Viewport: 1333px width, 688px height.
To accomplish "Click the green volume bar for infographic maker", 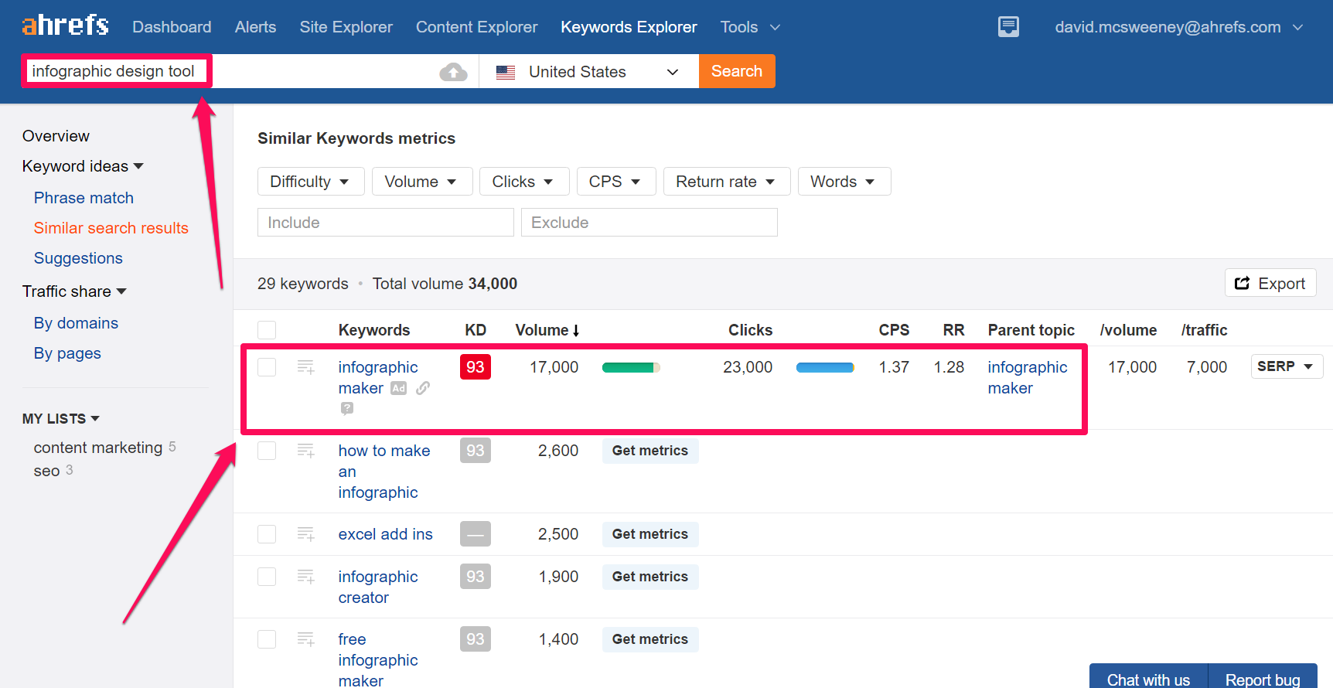I will click(631, 368).
